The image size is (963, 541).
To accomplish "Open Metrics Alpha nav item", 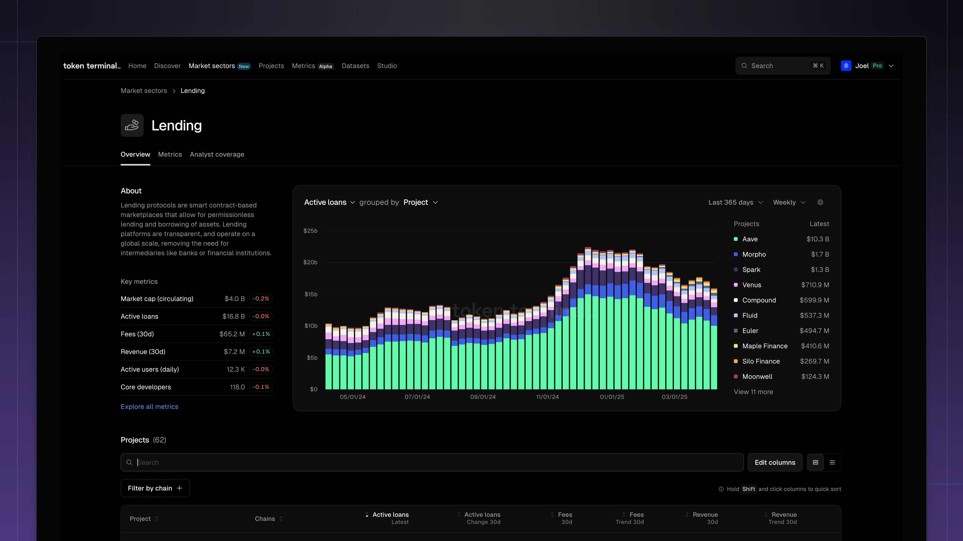I will [x=312, y=66].
